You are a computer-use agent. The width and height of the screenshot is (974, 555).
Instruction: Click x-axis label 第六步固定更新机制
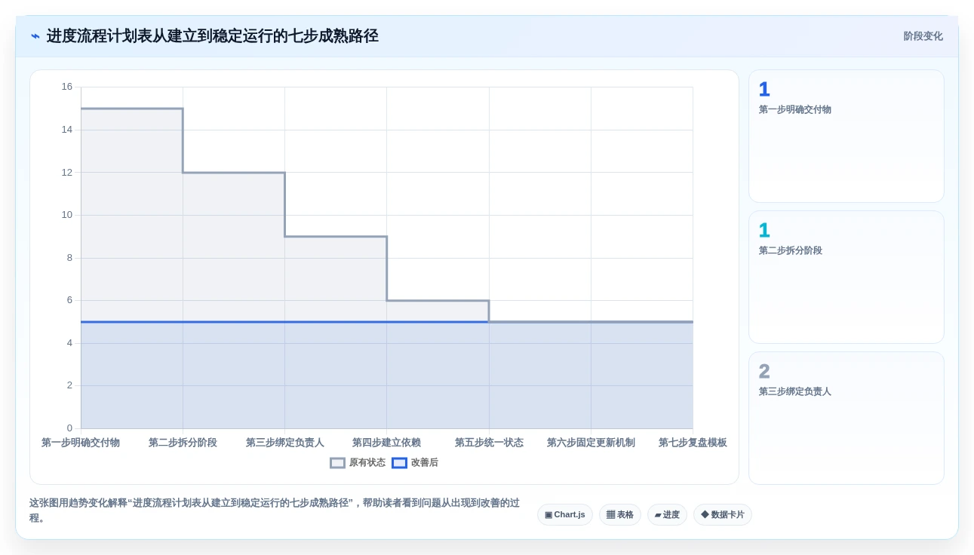(591, 443)
